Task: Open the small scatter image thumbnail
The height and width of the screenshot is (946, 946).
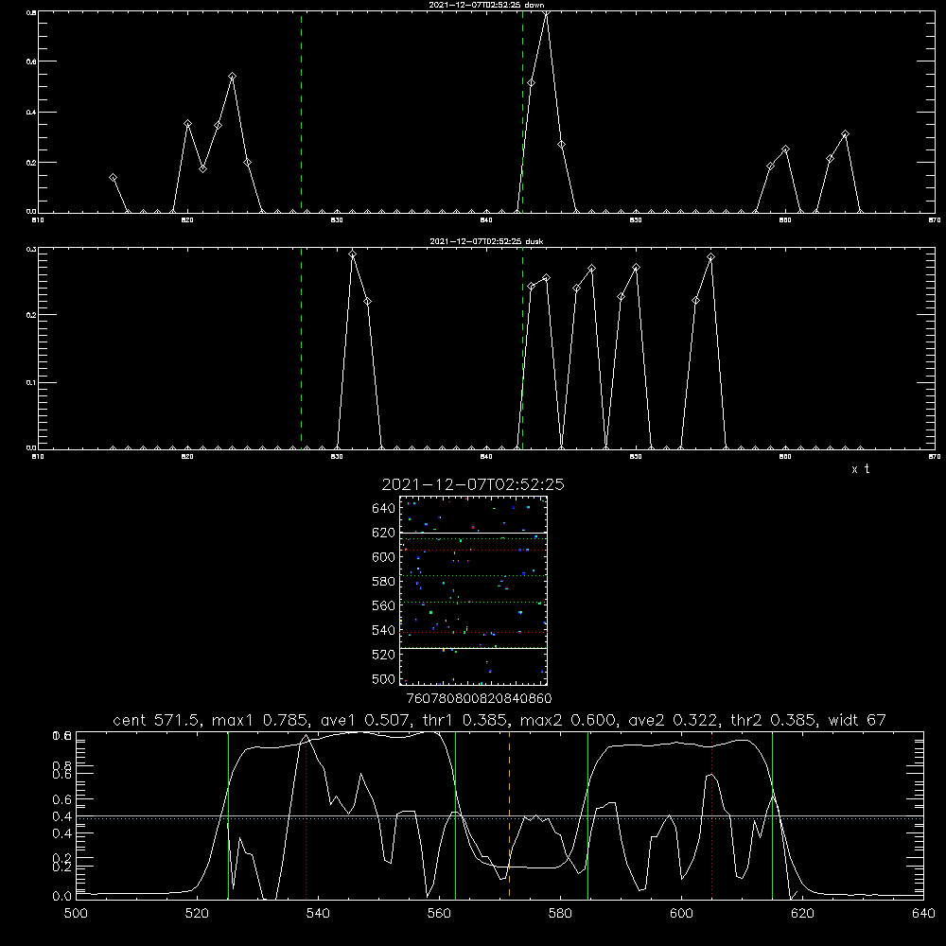Action: point(473,590)
